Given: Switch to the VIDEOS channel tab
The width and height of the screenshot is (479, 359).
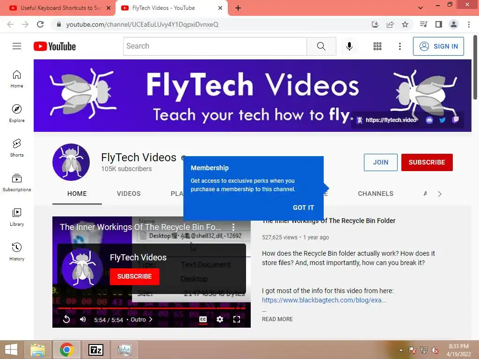Looking at the screenshot, I should click(x=129, y=194).
